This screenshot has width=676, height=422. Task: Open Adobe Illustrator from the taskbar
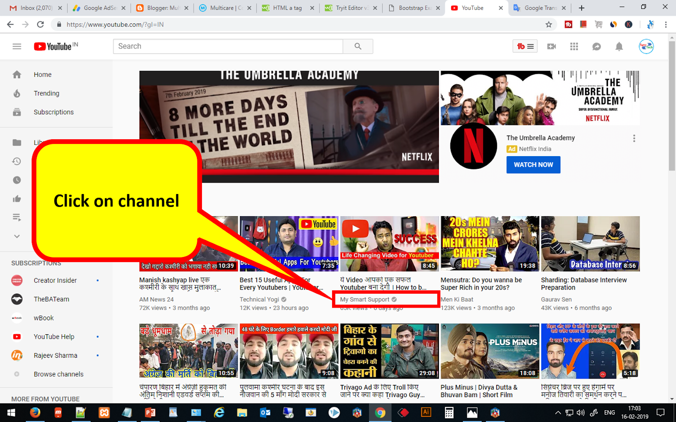[426, 413]
